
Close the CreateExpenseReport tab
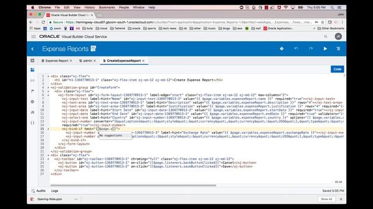143,61
